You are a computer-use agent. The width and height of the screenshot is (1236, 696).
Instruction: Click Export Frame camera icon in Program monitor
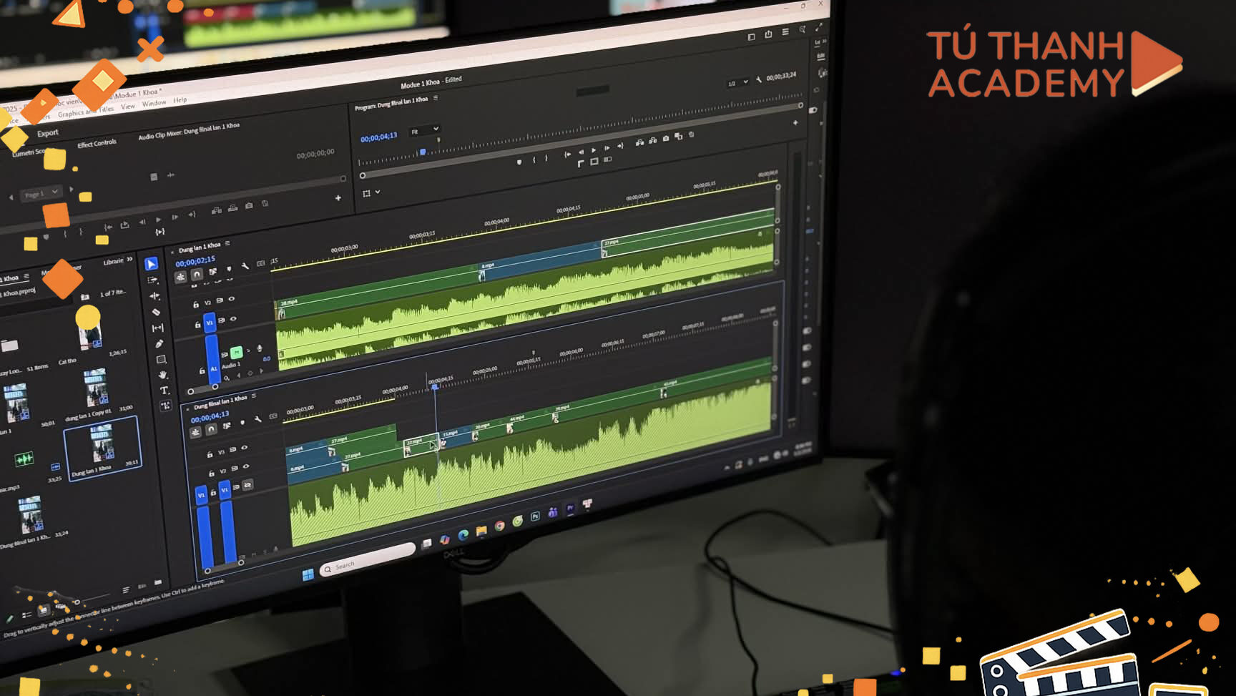(x=666, y=138)
